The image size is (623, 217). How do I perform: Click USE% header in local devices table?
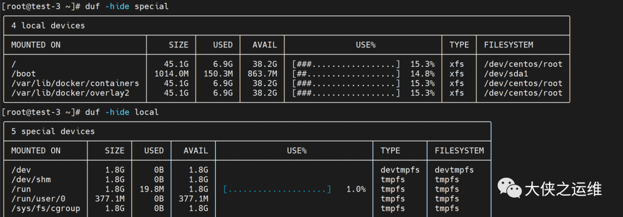(366, 45)
